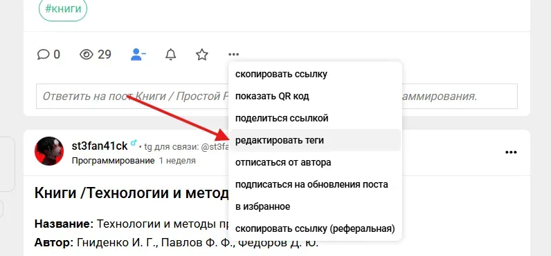Open comments via the speech bubble icon

43,55
